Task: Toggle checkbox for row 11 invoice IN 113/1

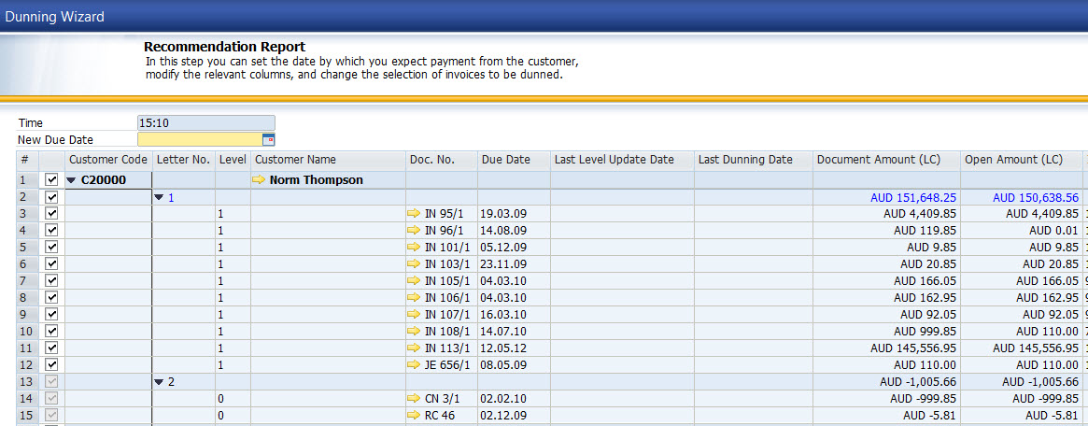Action: (51, 348)
